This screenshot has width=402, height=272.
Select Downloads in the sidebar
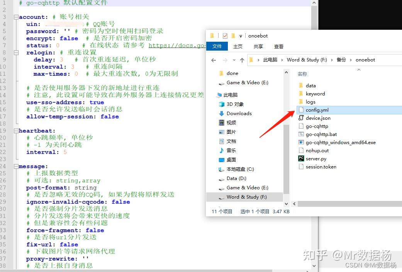tap(238, 113)
